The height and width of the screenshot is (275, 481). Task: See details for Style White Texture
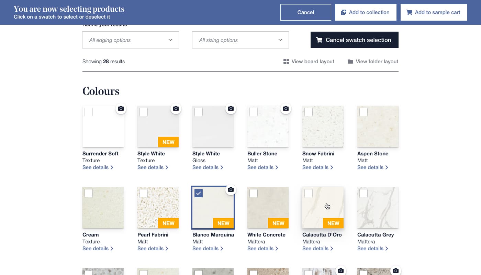click(x=153, y=167)
